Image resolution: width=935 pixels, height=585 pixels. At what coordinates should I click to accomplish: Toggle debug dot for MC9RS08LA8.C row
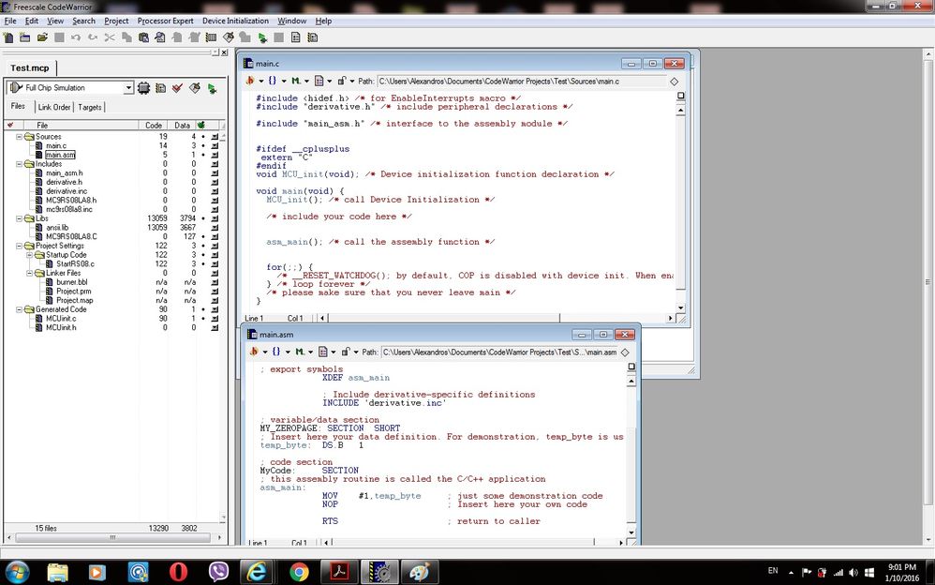pos(202,236)
